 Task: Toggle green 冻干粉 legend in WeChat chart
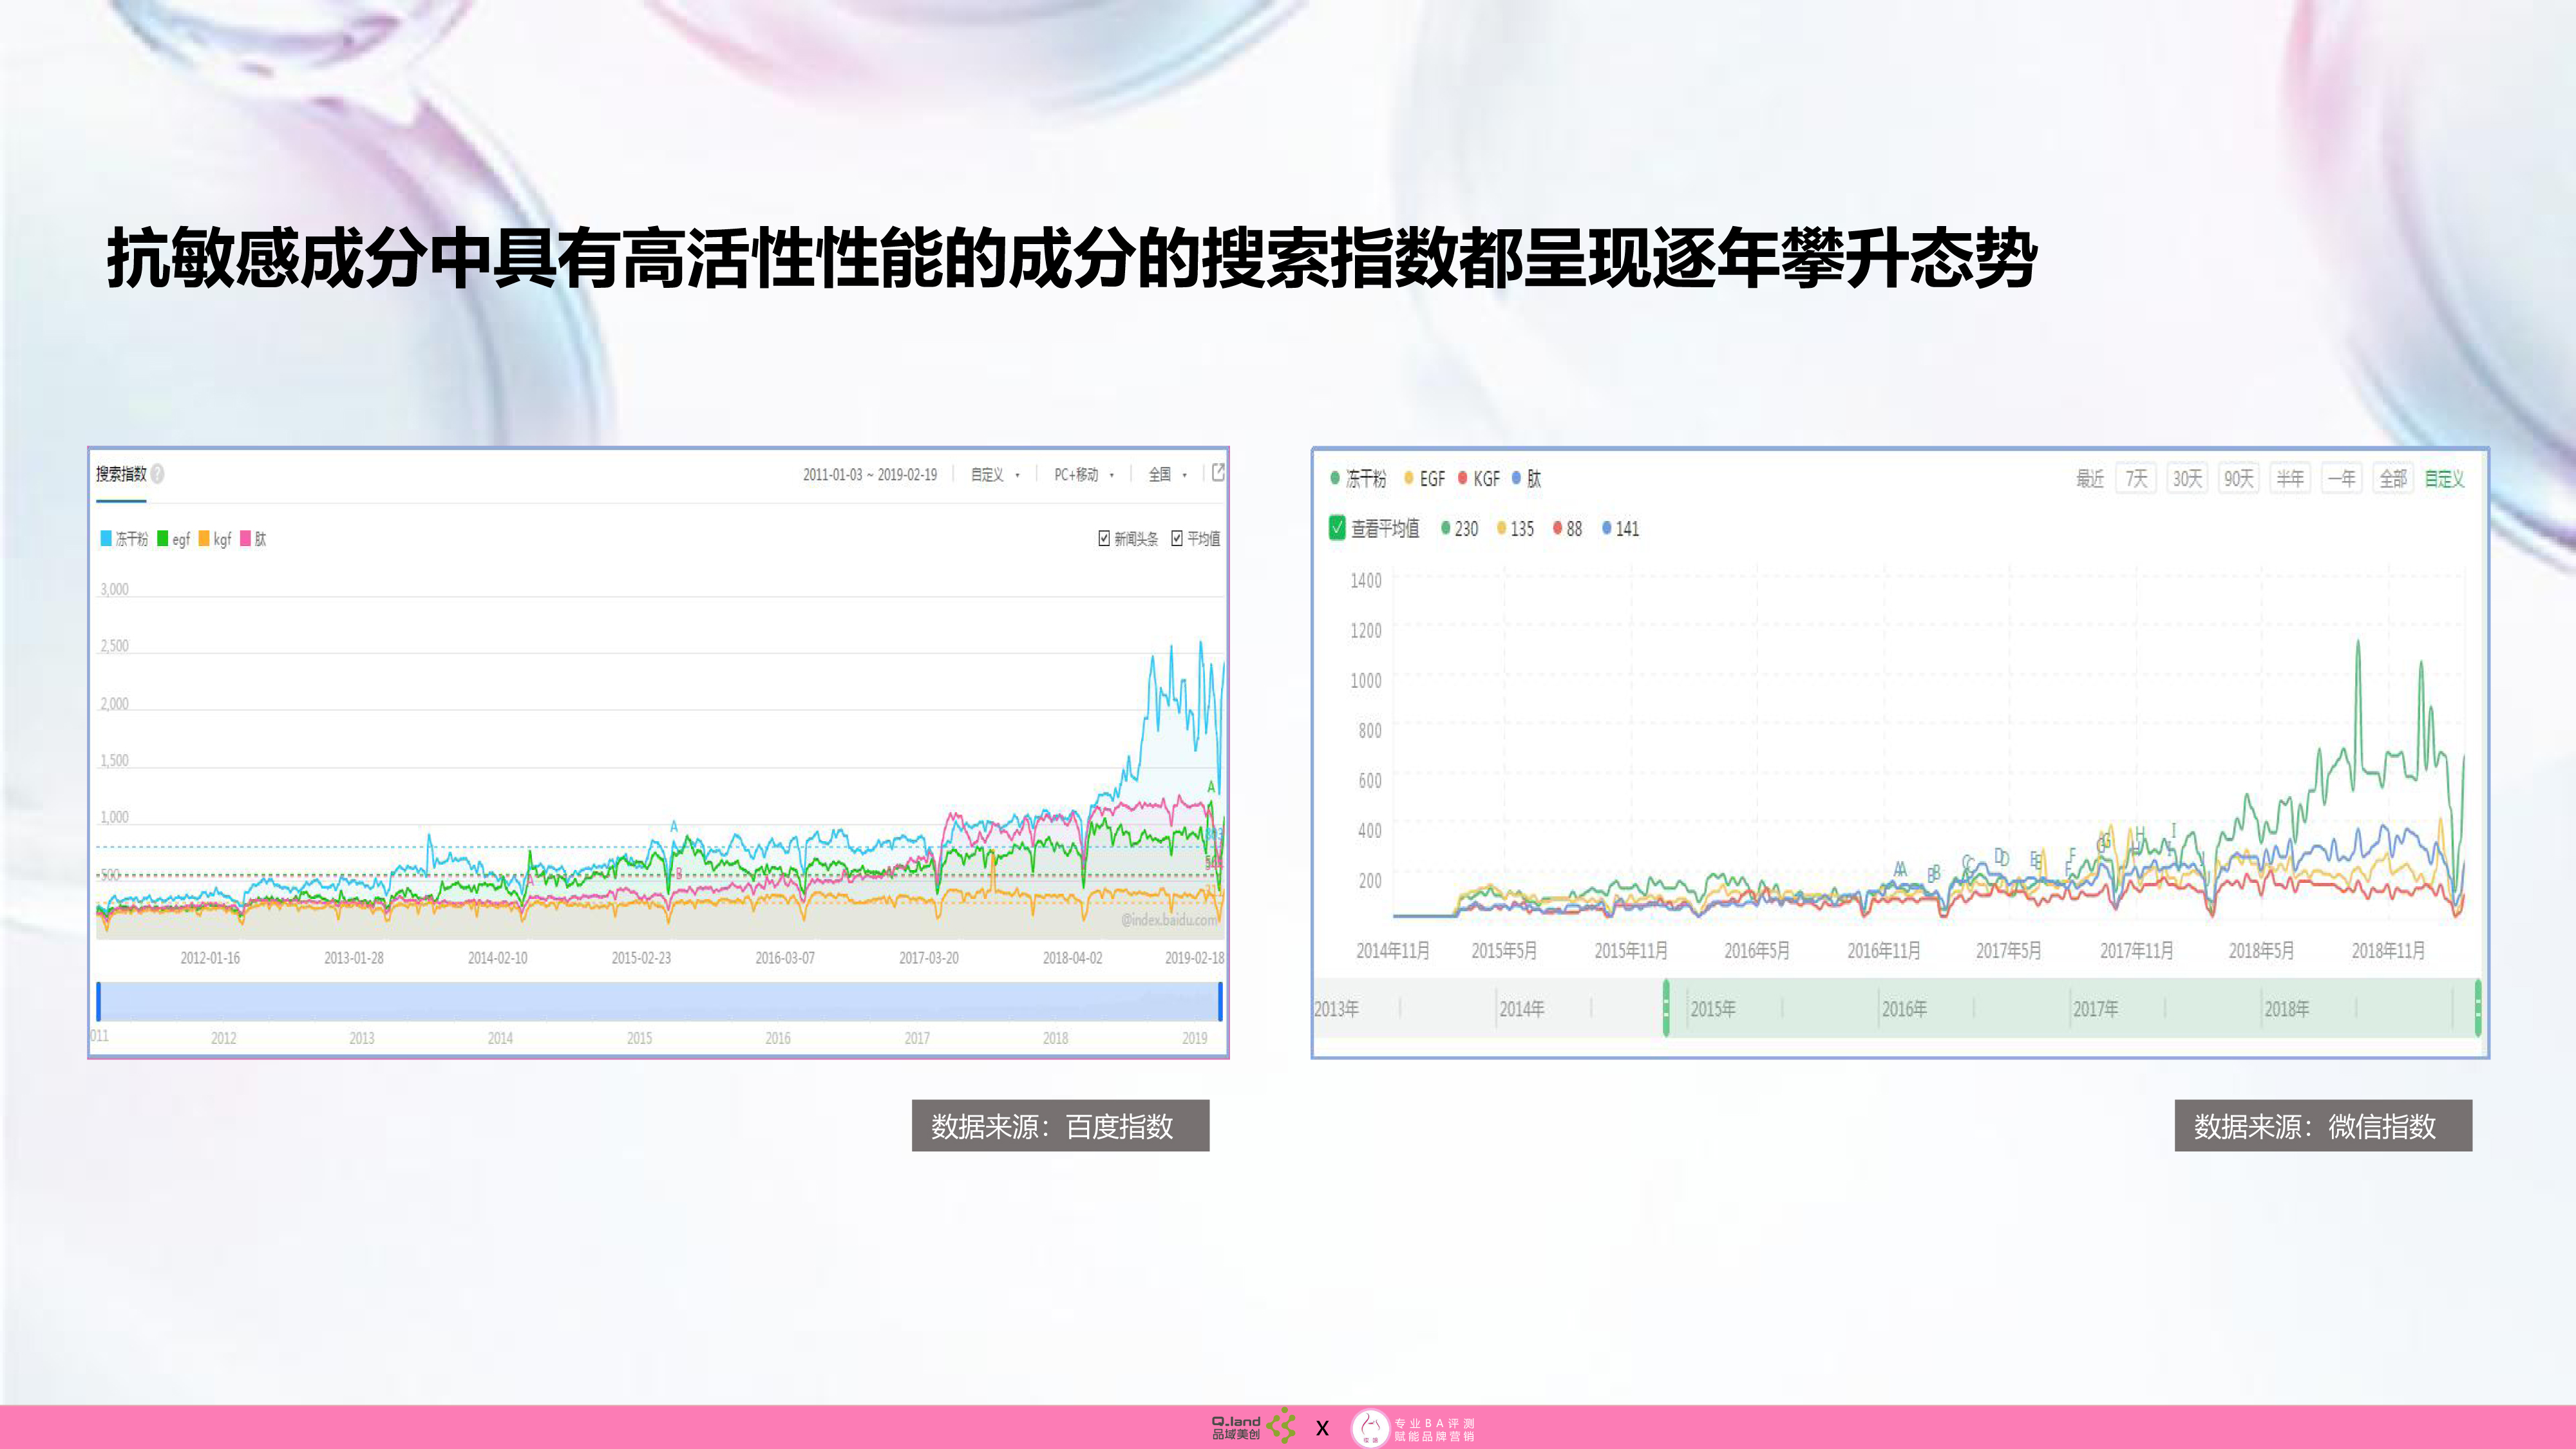coord(1357,479)
